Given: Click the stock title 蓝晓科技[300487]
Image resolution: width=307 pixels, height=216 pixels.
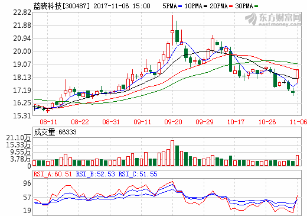Looking at the screenshot, I should [x=61, y=6].
